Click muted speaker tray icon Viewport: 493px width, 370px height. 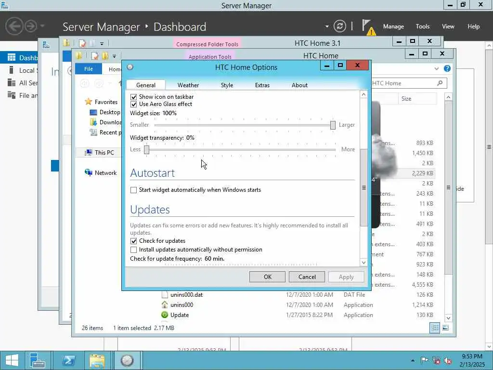(448, 360)
